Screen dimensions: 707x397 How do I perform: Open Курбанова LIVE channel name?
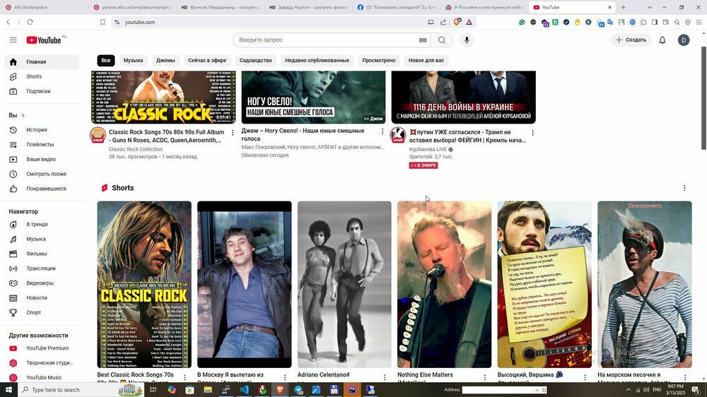(428, 149)
